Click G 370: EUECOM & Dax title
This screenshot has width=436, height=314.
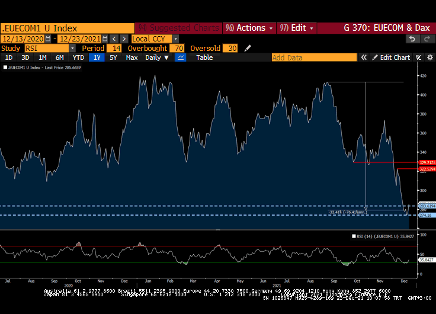[387, 28]
